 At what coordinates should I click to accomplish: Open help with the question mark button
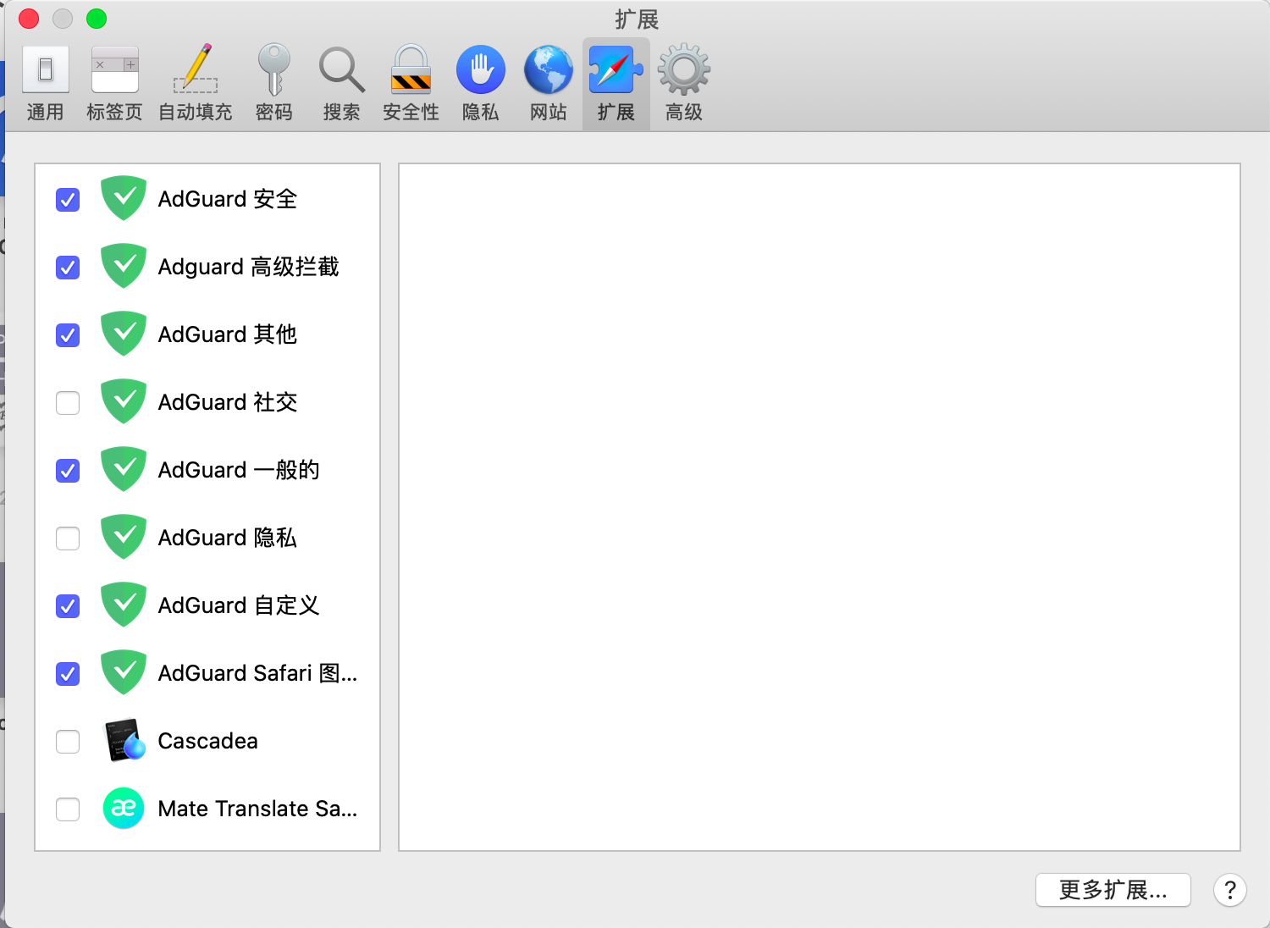[1230, 890]
